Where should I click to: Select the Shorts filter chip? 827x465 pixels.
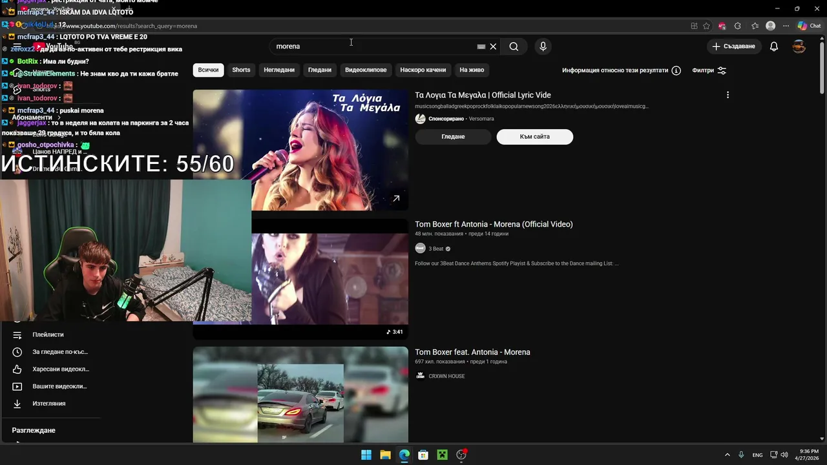pyautogui.click(x=241, y=70)
